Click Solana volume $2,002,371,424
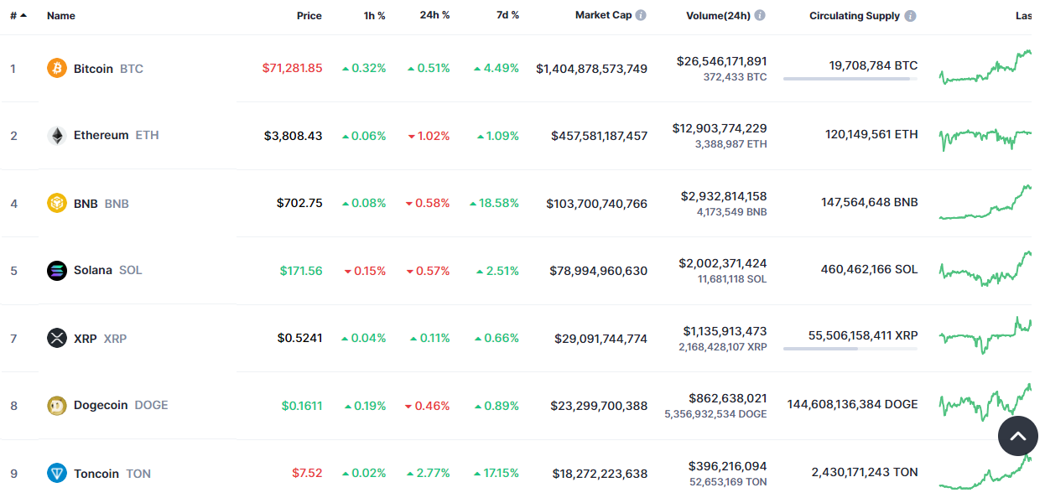The width and height of the screenshot is (1045, 498). coord(723,263)
